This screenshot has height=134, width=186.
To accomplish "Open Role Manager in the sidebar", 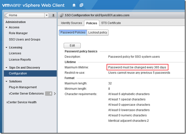I will pyautogui.click(x=18, y=33).
